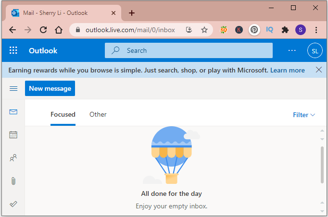Focus the Search mail field
This screenshot has width=328, height=217.
[189, 50]
